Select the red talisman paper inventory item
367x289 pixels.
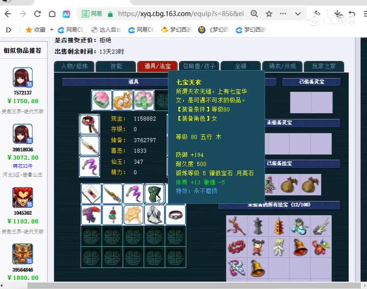[91, 194]
